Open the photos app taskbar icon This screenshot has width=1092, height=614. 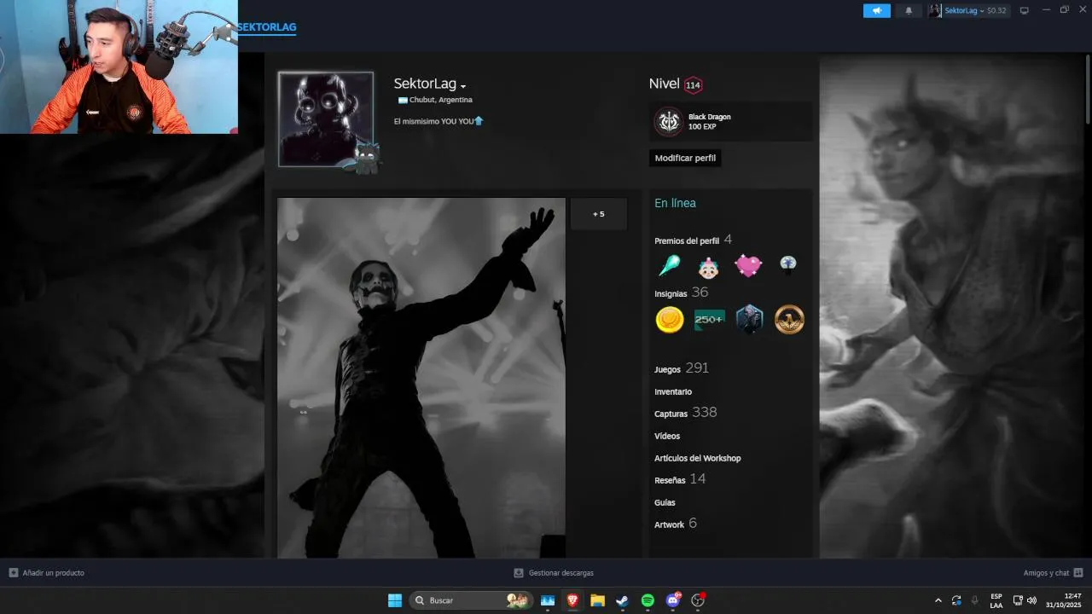pos(548,600)
